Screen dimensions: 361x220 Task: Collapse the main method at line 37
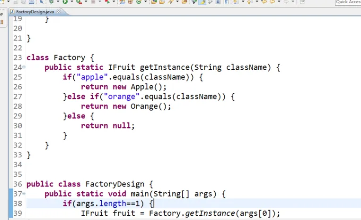coord(24,194)
